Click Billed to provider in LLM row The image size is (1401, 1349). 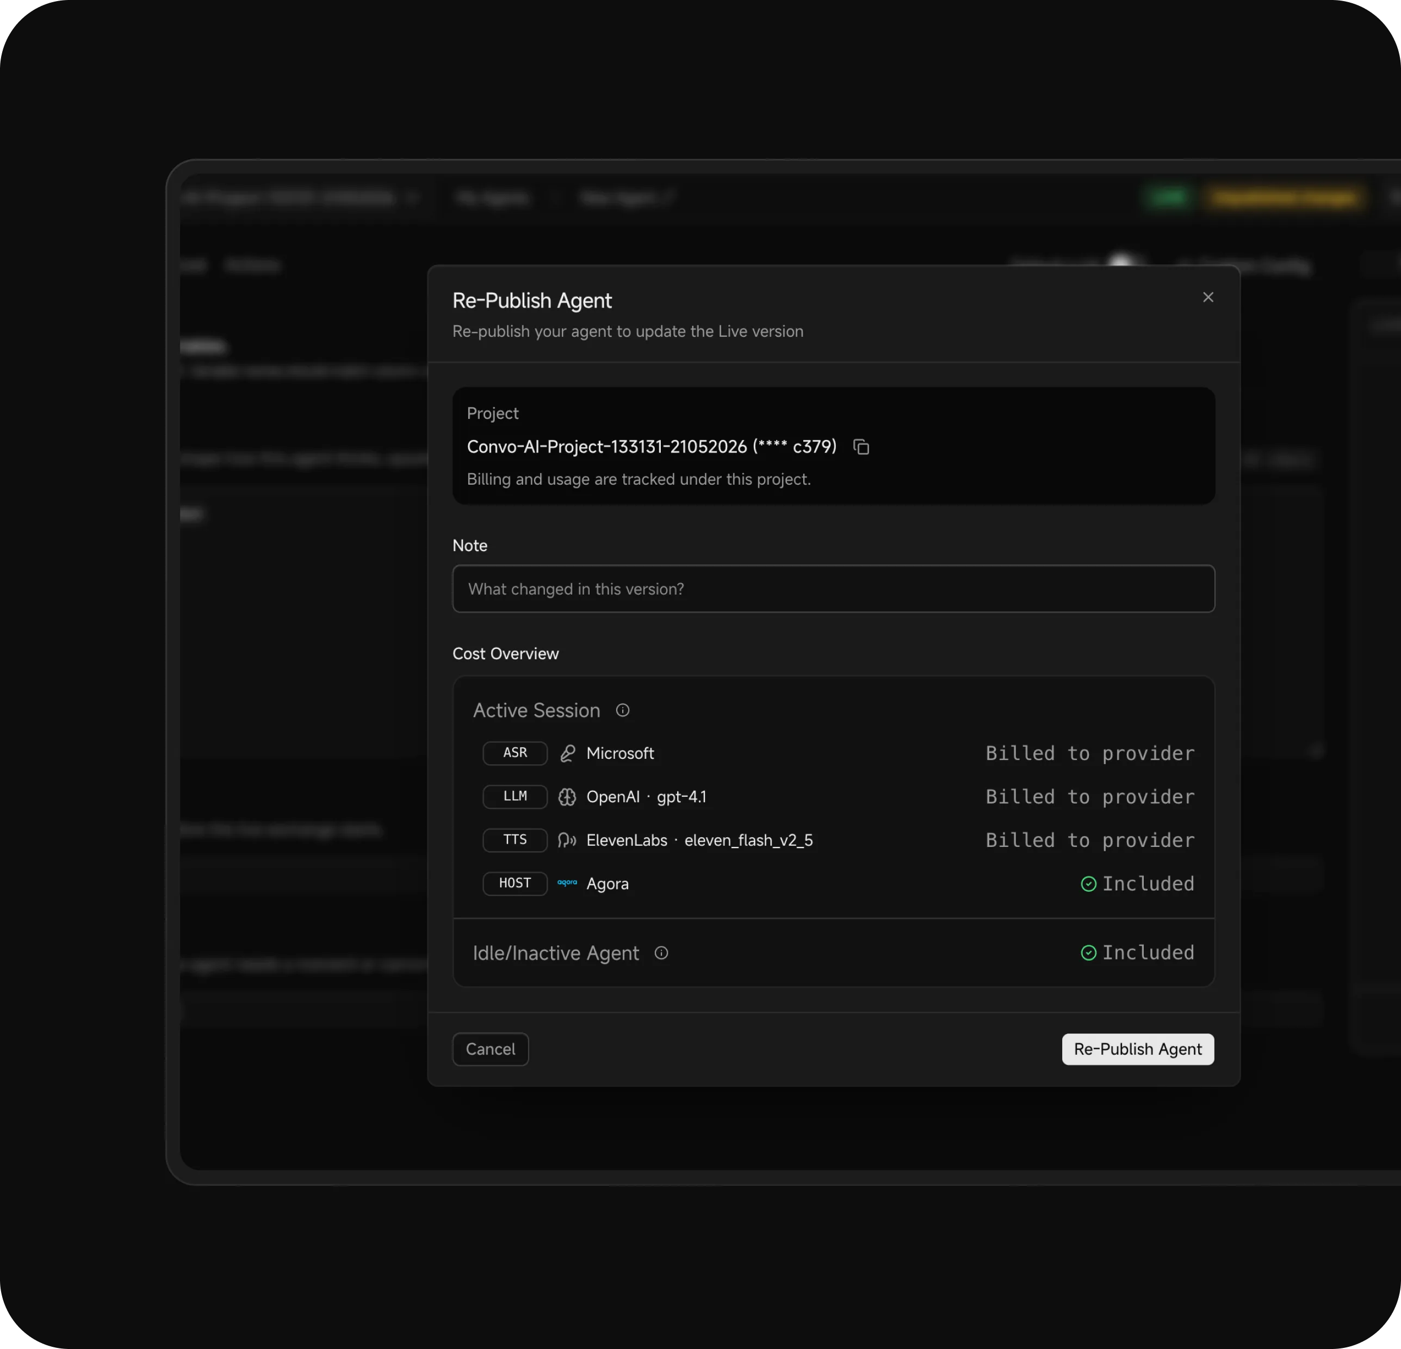tap(1090, 797)
